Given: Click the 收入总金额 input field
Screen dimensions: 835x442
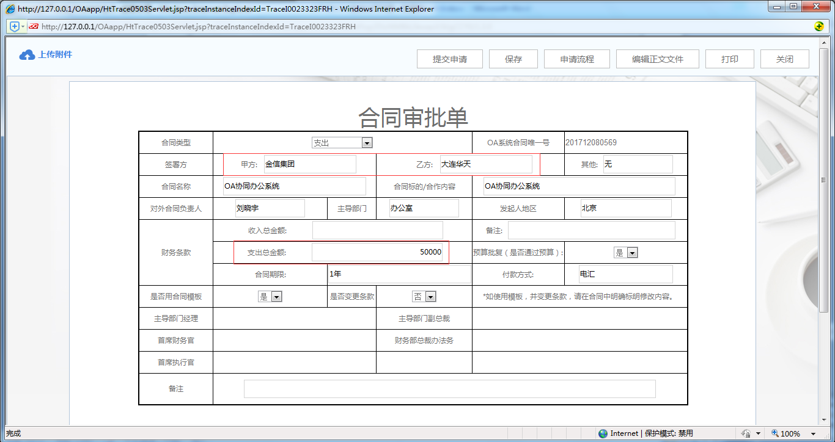Looking at the screenshot, I should click(x=377, y=230).
